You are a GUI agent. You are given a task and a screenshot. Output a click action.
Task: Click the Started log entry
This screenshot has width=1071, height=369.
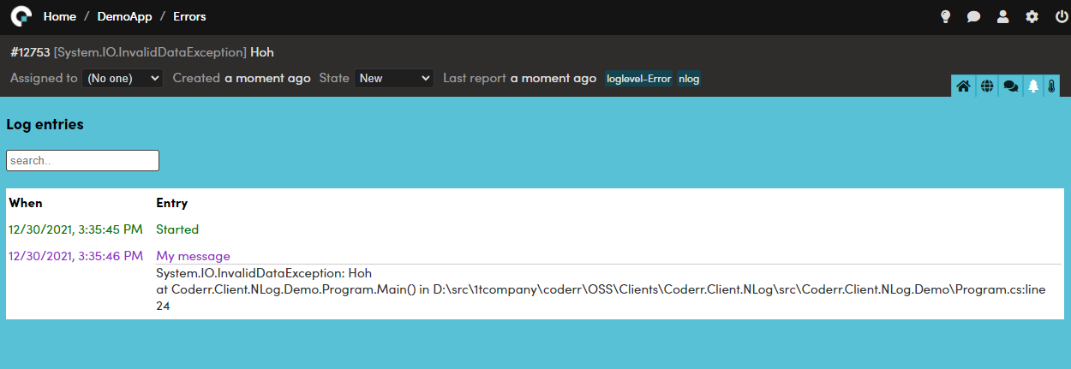coord(177,229)
